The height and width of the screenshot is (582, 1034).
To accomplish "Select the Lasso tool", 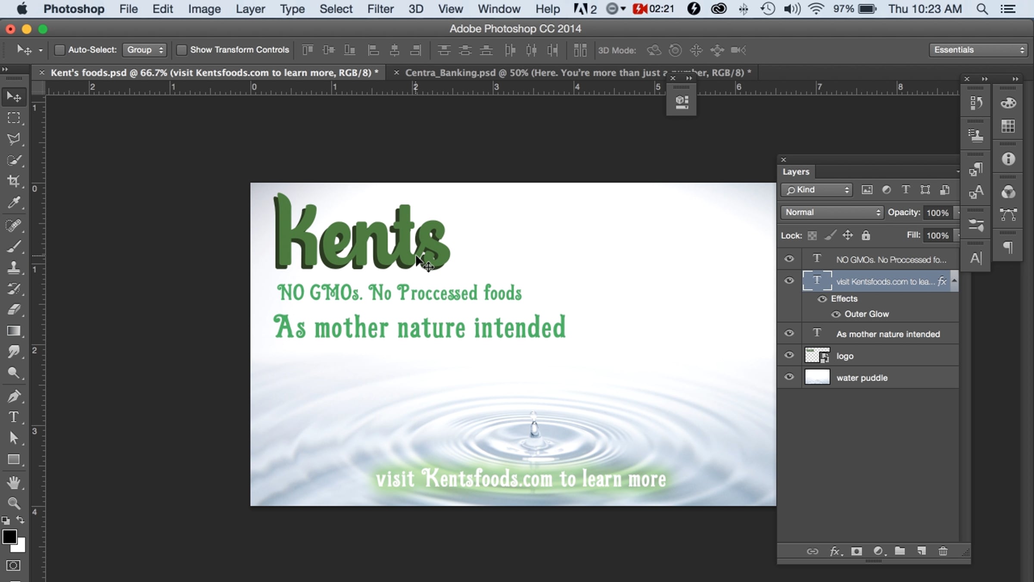I will pyautogui.click(x=14, y=139).
